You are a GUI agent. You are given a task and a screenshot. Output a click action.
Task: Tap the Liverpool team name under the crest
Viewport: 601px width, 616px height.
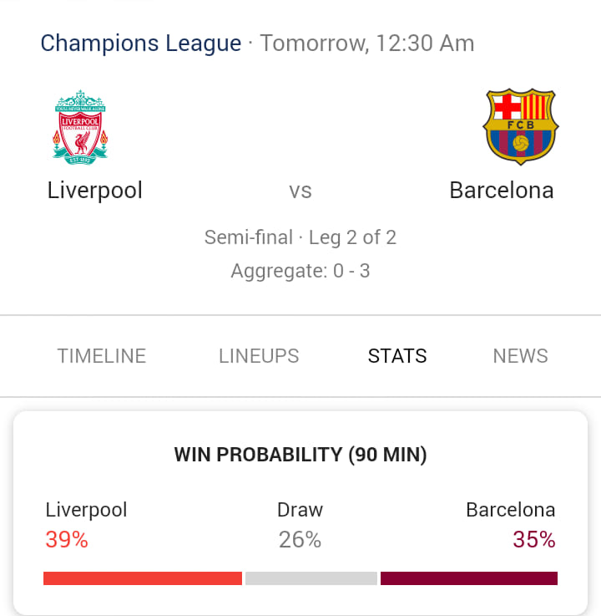pos(94,191)
